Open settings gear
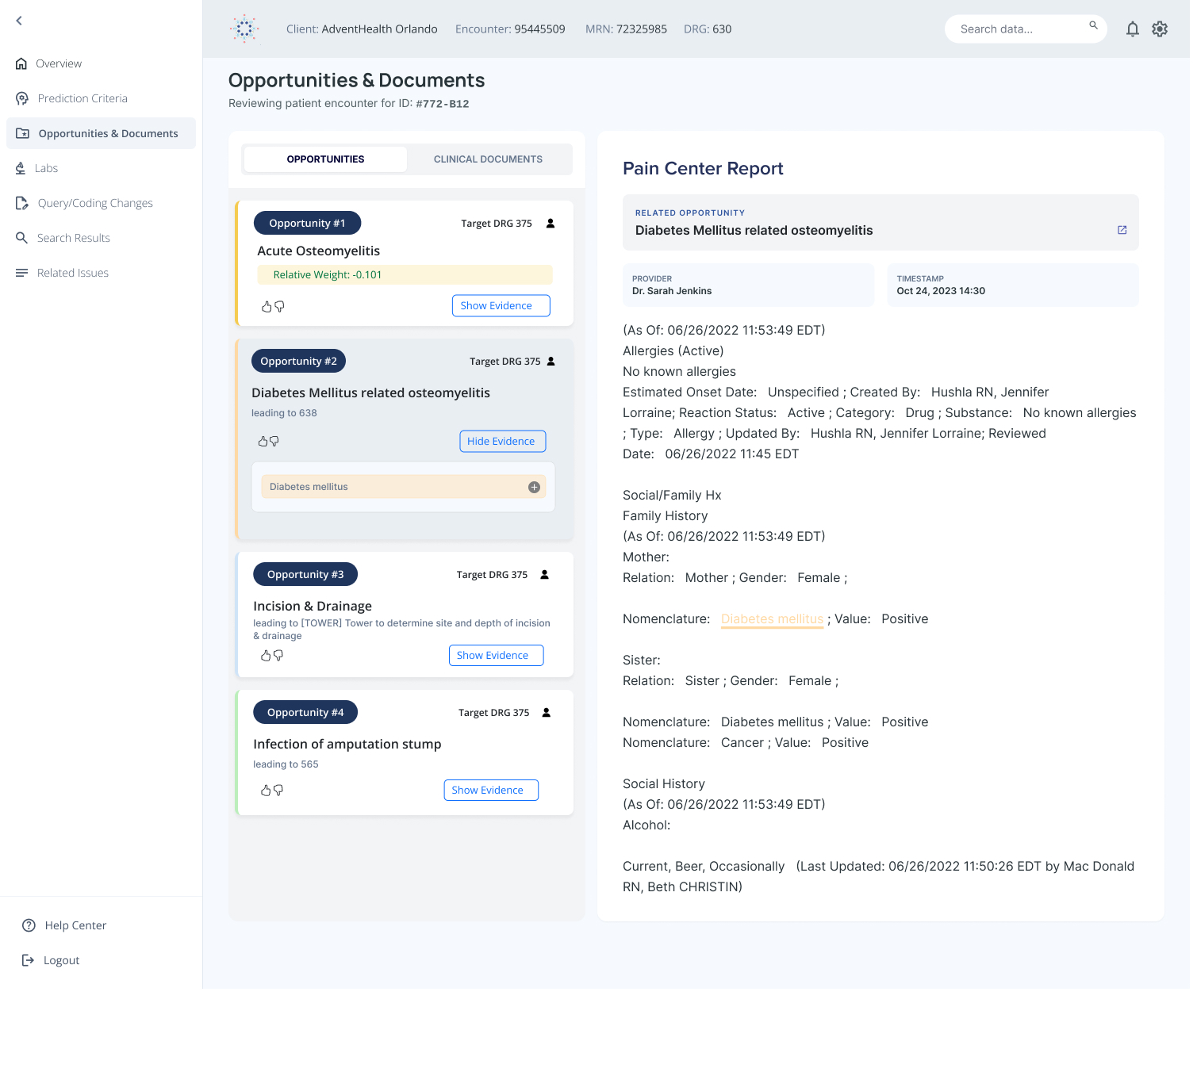 (x=1160, y=29)
